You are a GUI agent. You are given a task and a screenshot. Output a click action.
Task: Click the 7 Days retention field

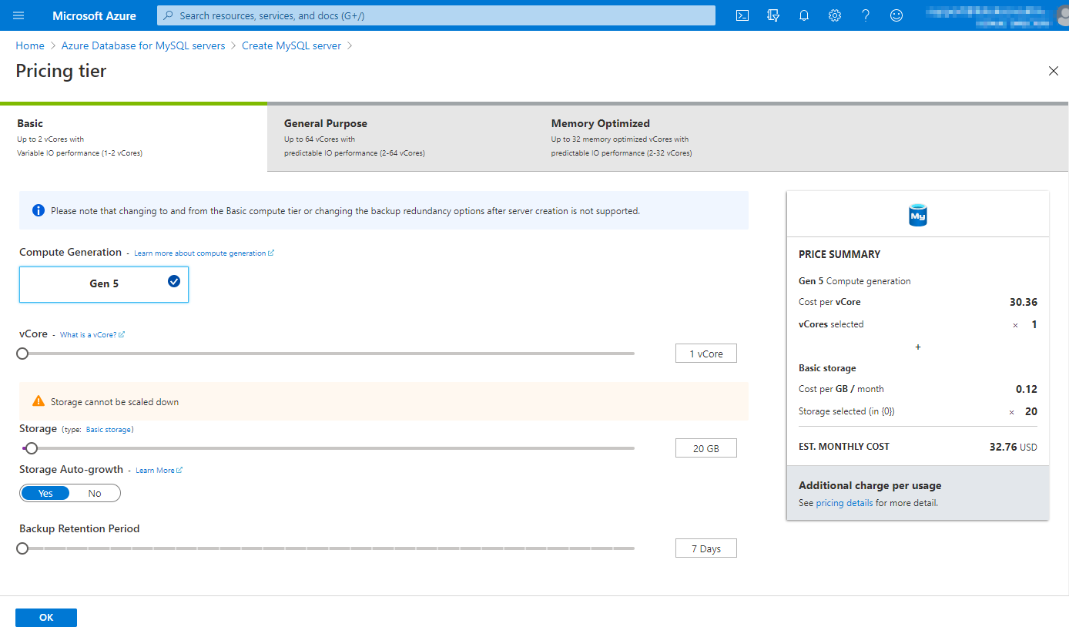(x=705, y=548)
